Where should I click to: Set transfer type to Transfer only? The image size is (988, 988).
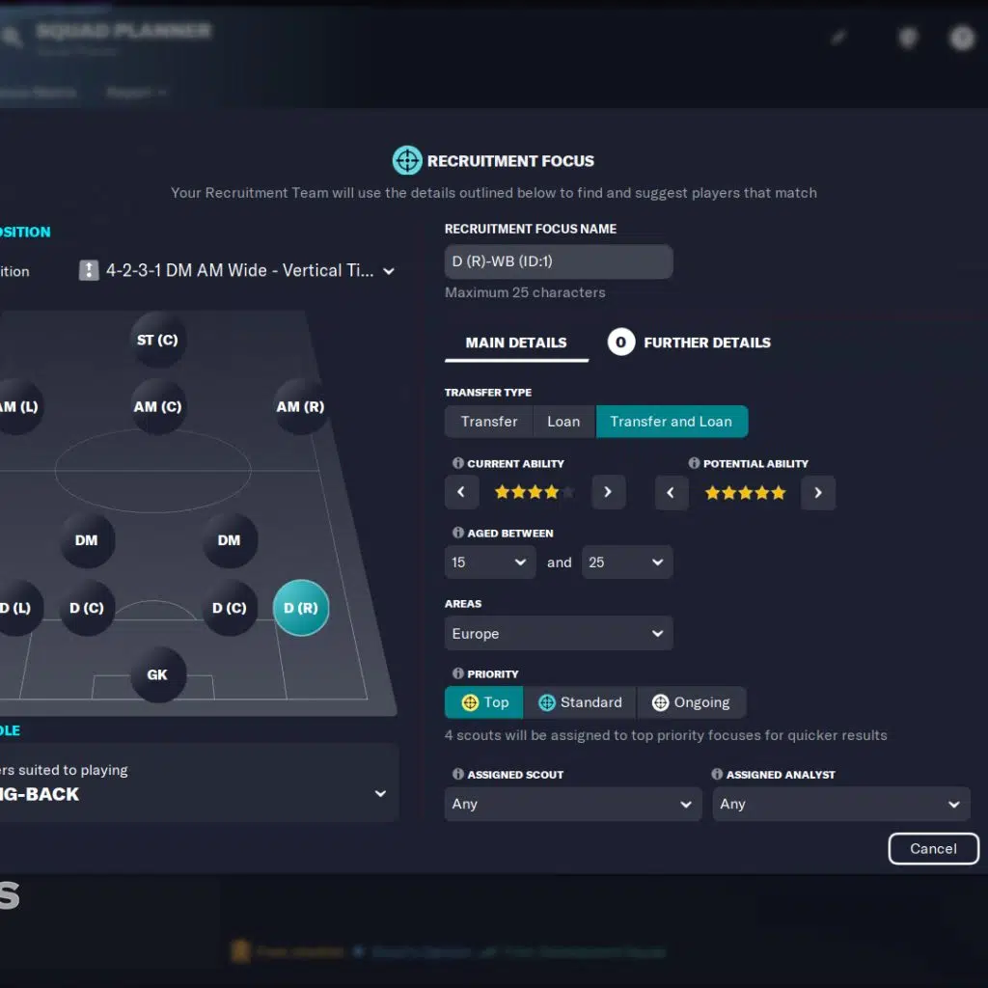(x=489, y=422)
